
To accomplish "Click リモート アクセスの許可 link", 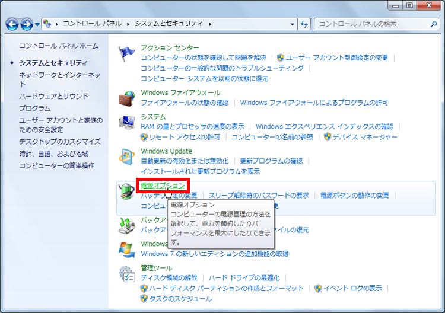I will tap(185, 137).
